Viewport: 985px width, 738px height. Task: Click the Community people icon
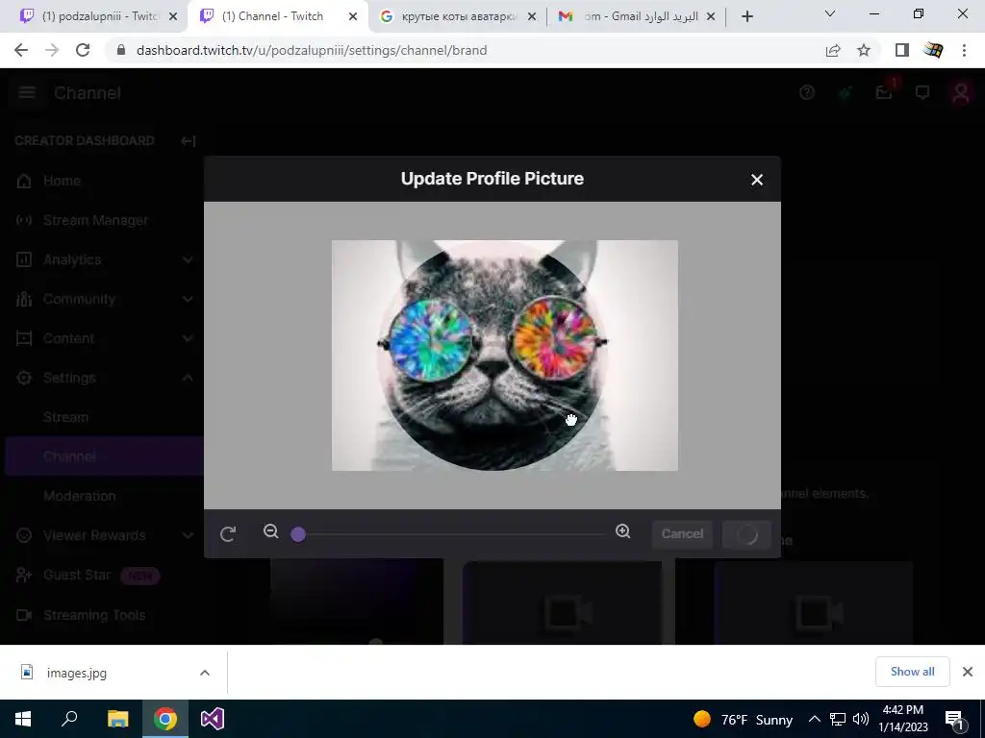coord(24,300)
